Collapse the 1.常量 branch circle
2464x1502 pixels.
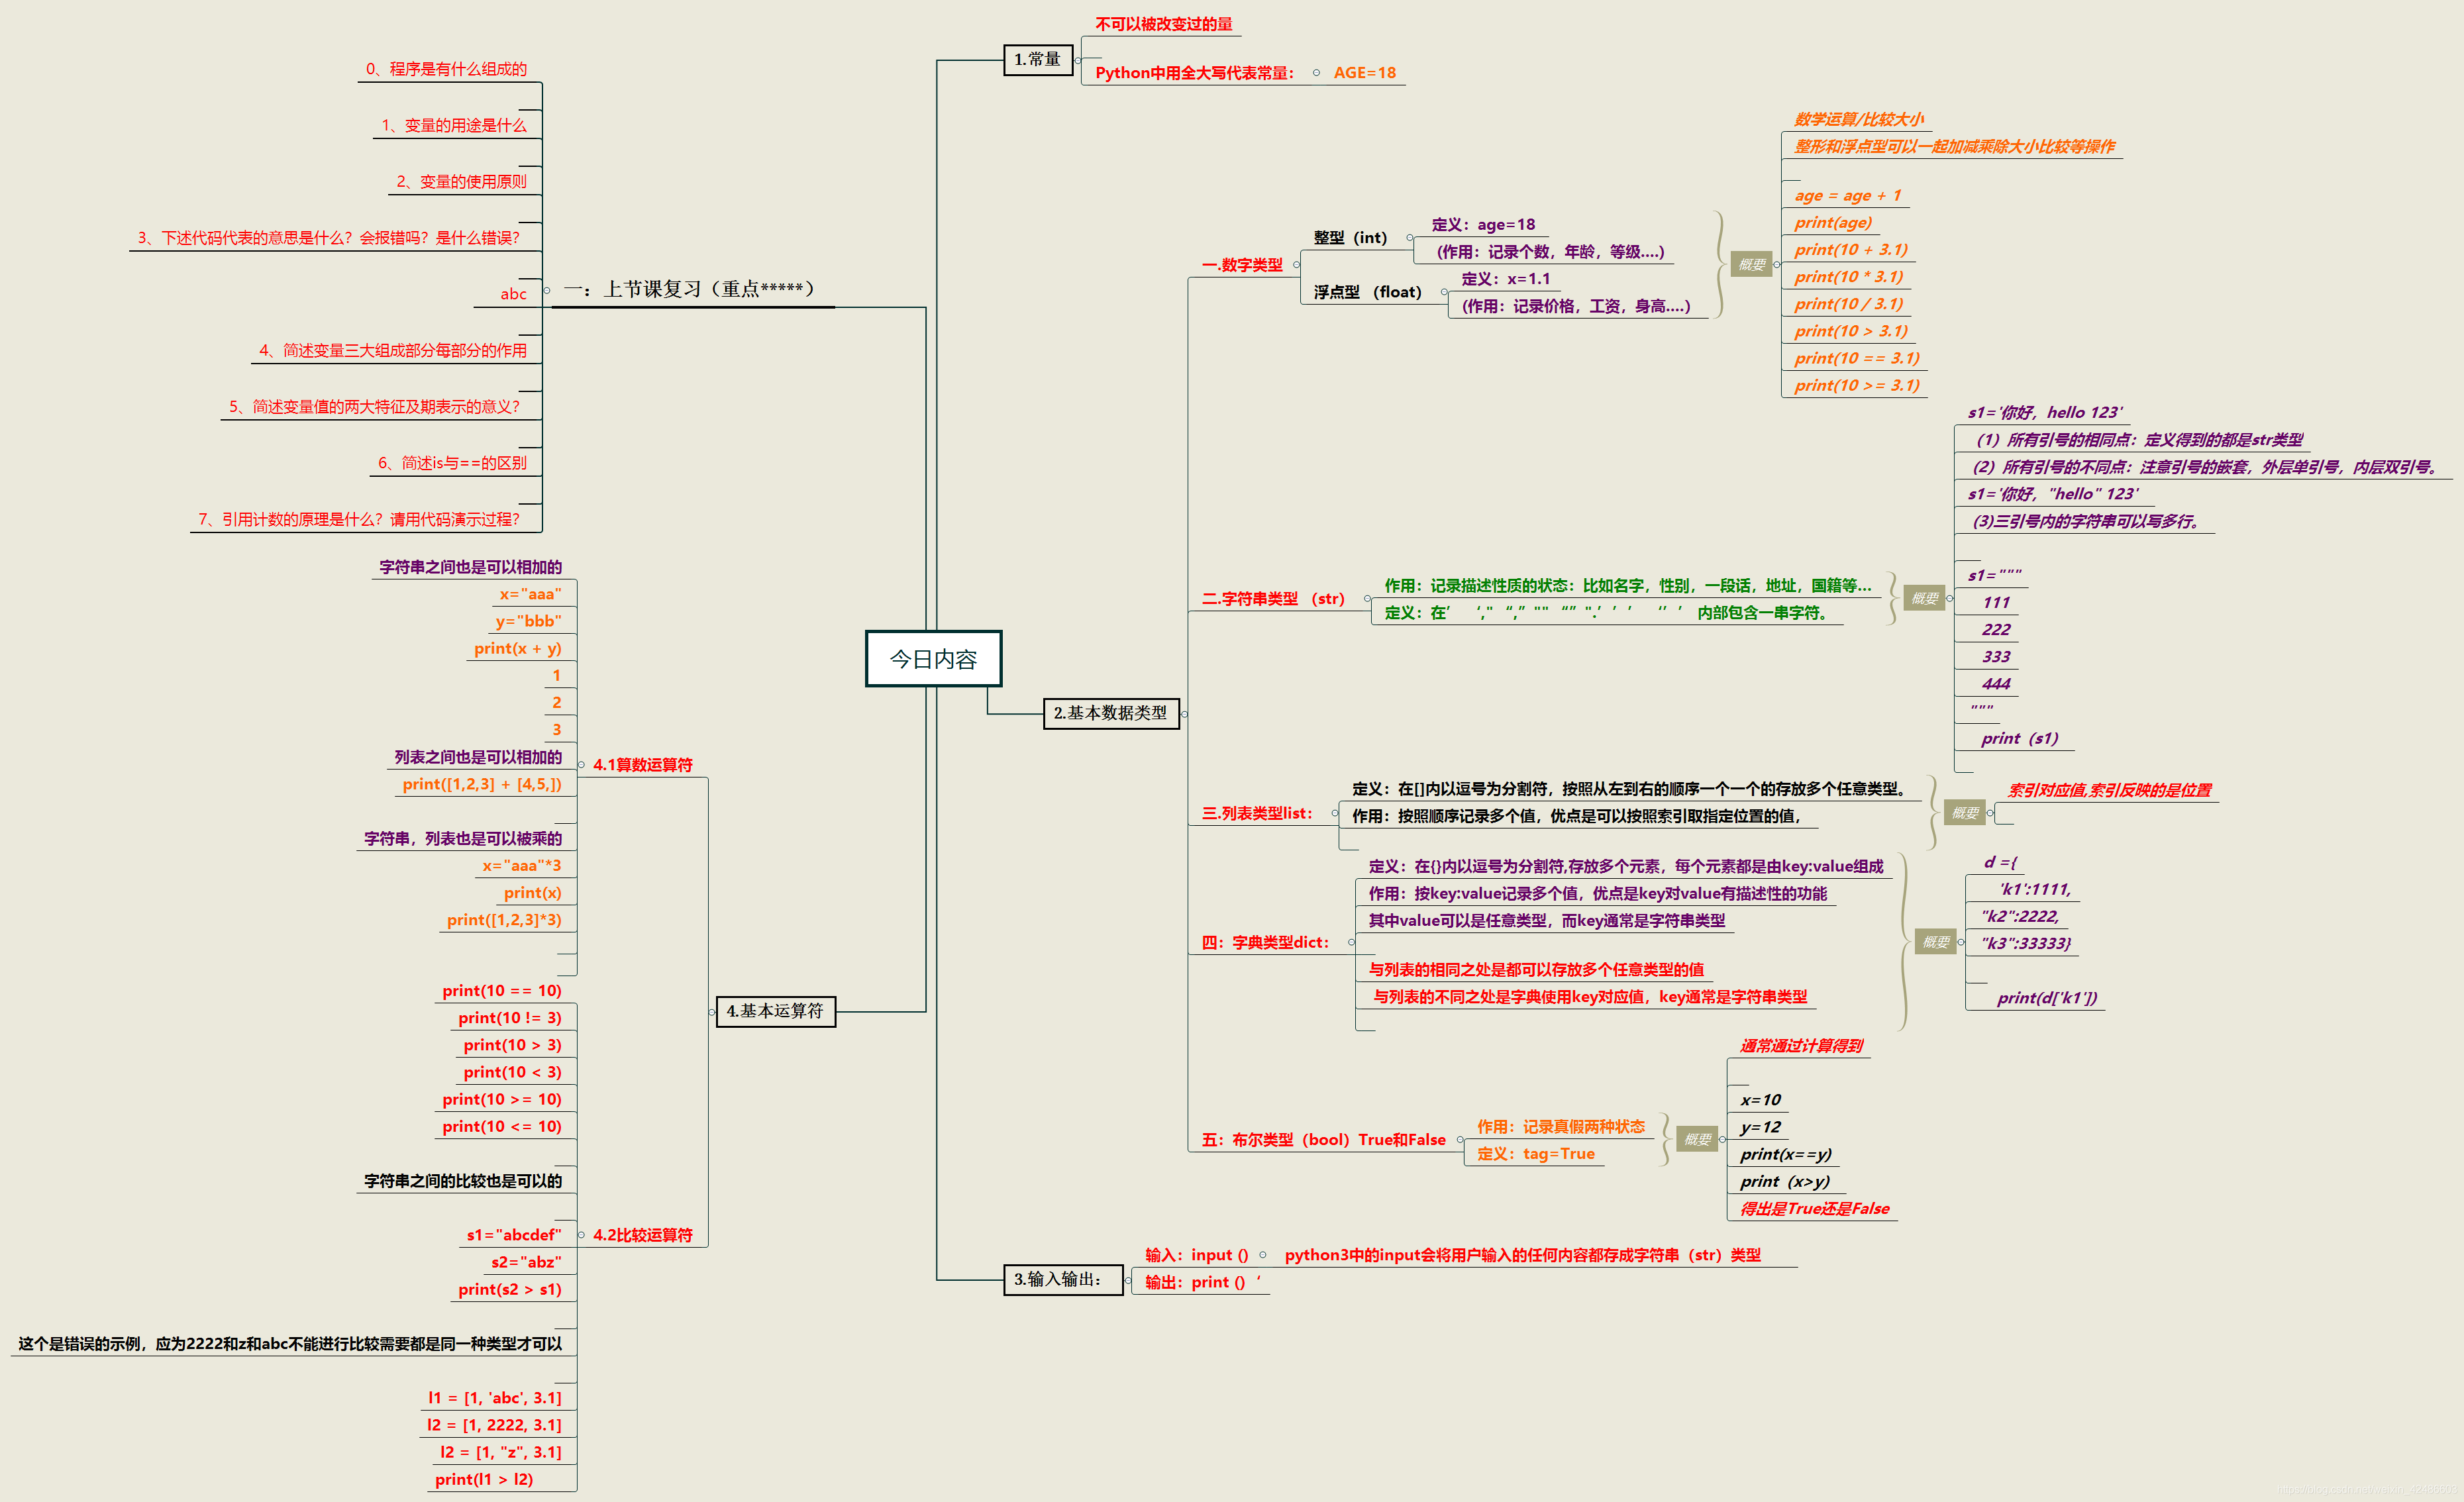(1078, 60)
